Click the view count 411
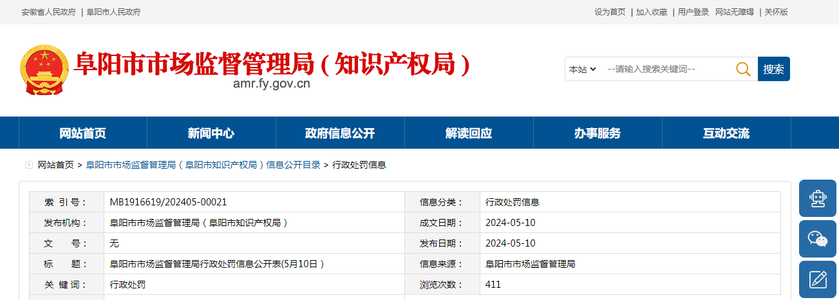839x300 pixels. (x=493, y=285)
